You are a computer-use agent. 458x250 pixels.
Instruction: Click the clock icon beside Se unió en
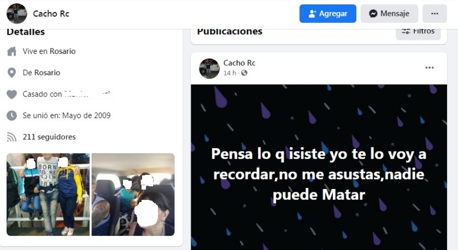[11, 115]
